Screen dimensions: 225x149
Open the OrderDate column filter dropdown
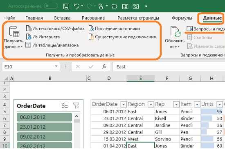click(x=124, y=105)
